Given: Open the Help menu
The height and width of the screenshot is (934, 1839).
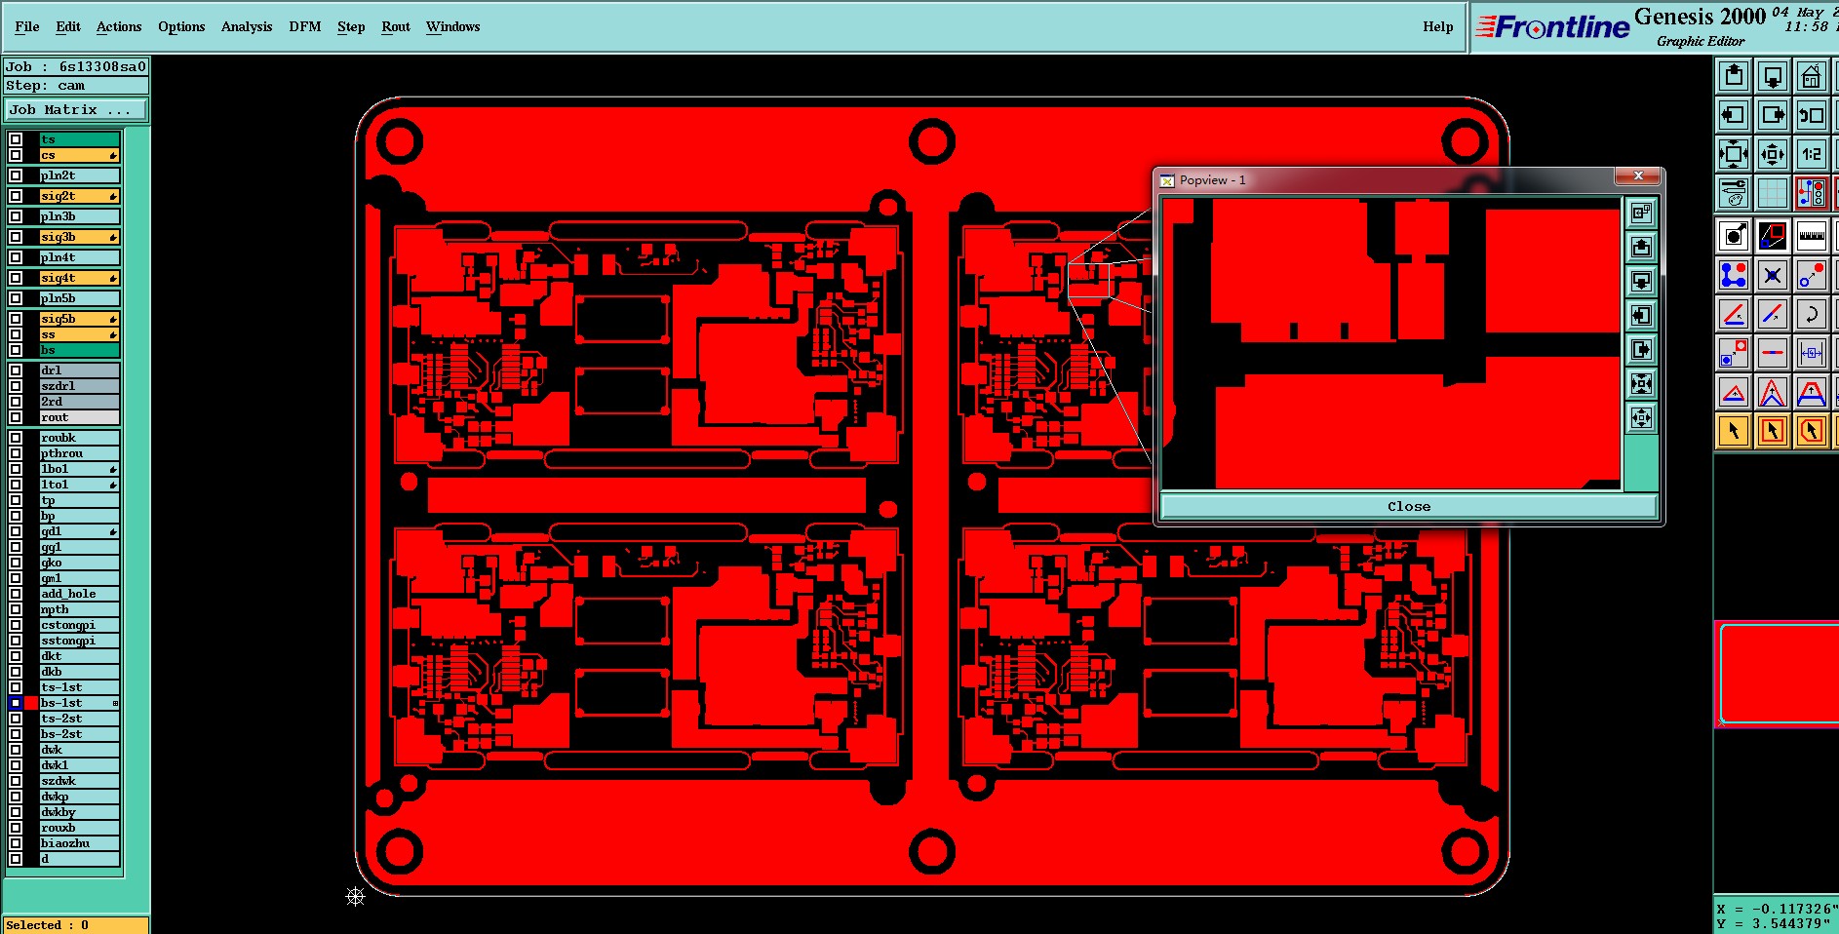Looking at the screenshot, I should [x=1437, y=26].
